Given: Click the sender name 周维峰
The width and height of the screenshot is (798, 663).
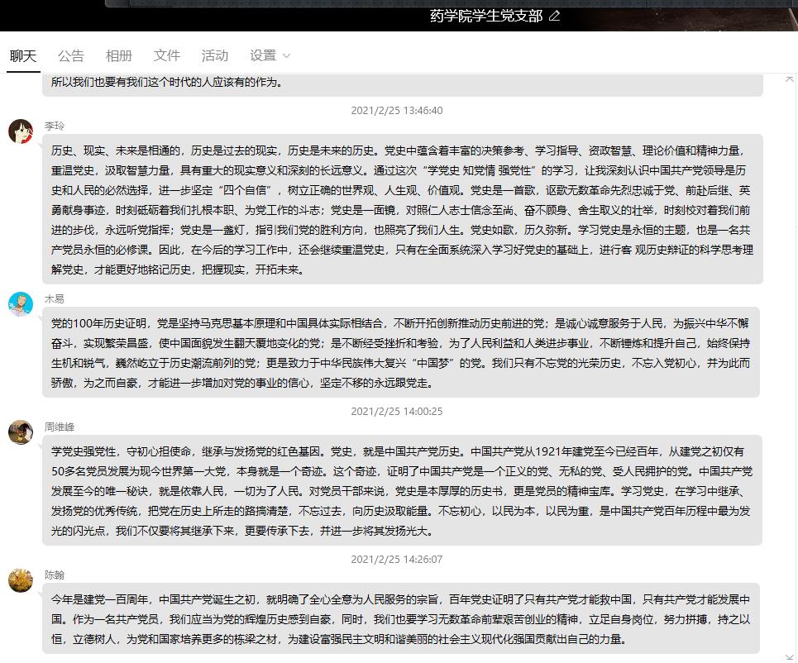Looking at the screenshot, I should [60, 427].
